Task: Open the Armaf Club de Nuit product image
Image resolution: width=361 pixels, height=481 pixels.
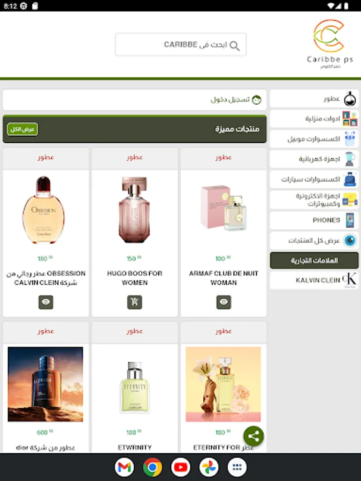Action: [224, 208]
